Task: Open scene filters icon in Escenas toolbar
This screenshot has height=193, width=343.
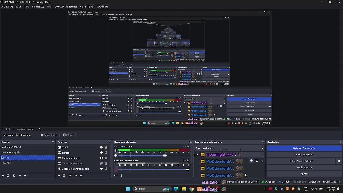Action: point(14,176)
